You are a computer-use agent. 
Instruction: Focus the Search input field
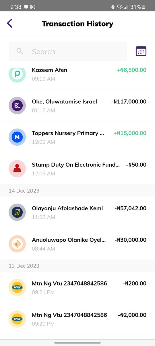click(x=68, y=51)
